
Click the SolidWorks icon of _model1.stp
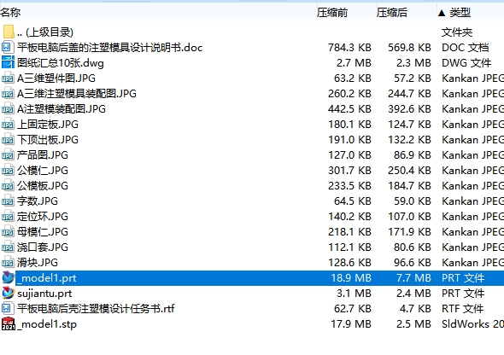point(8,324)
